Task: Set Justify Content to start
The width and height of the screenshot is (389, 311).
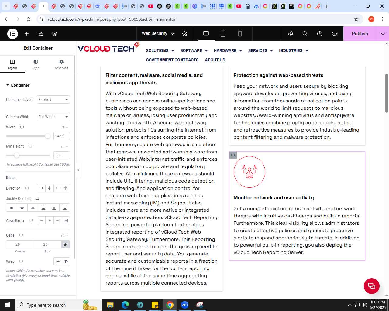Action: [12, 208]
